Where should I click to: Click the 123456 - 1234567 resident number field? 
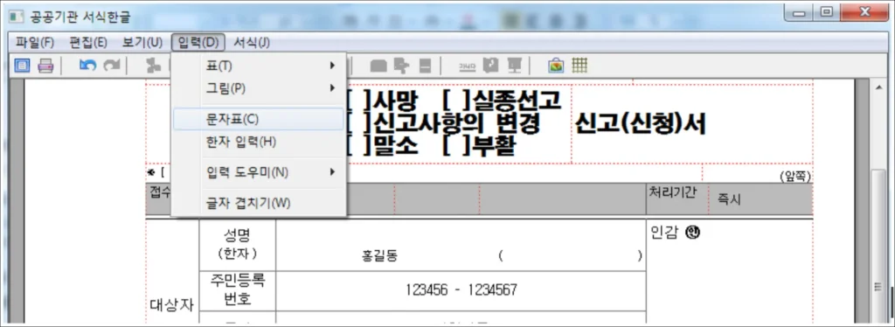(461, 290)
